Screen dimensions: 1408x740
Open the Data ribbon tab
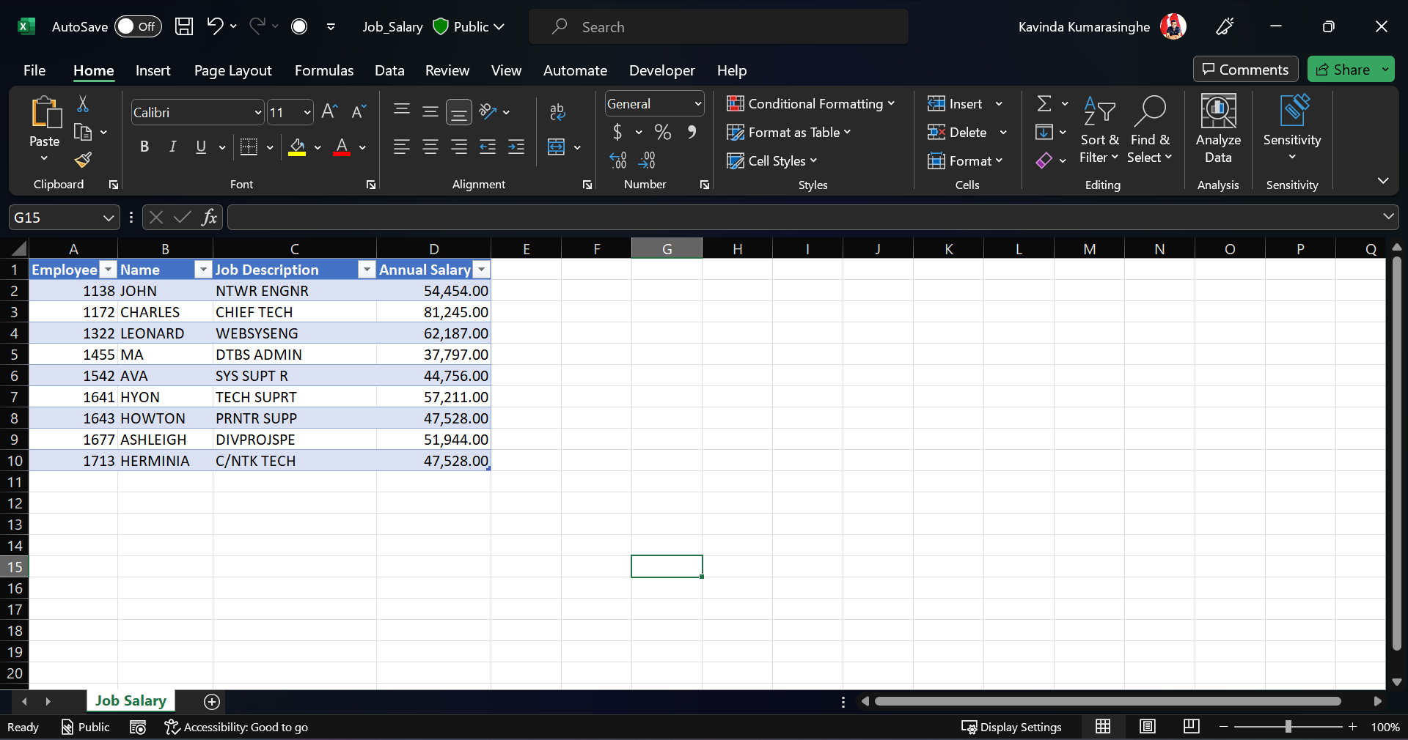click(389, 70)
